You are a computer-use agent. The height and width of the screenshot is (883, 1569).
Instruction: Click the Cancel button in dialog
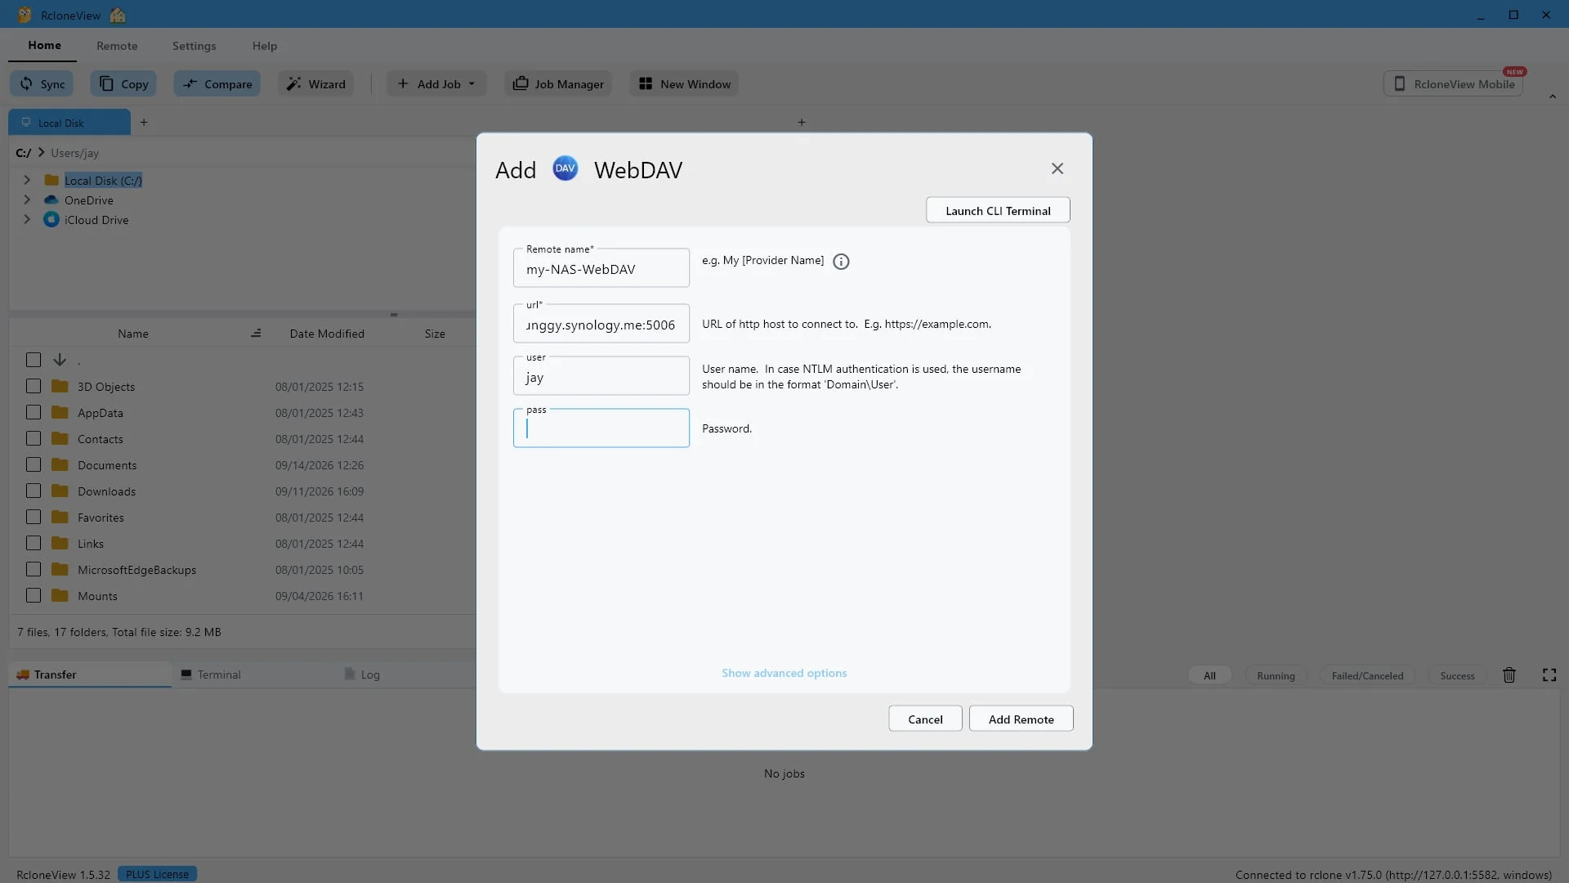point(925,719)
